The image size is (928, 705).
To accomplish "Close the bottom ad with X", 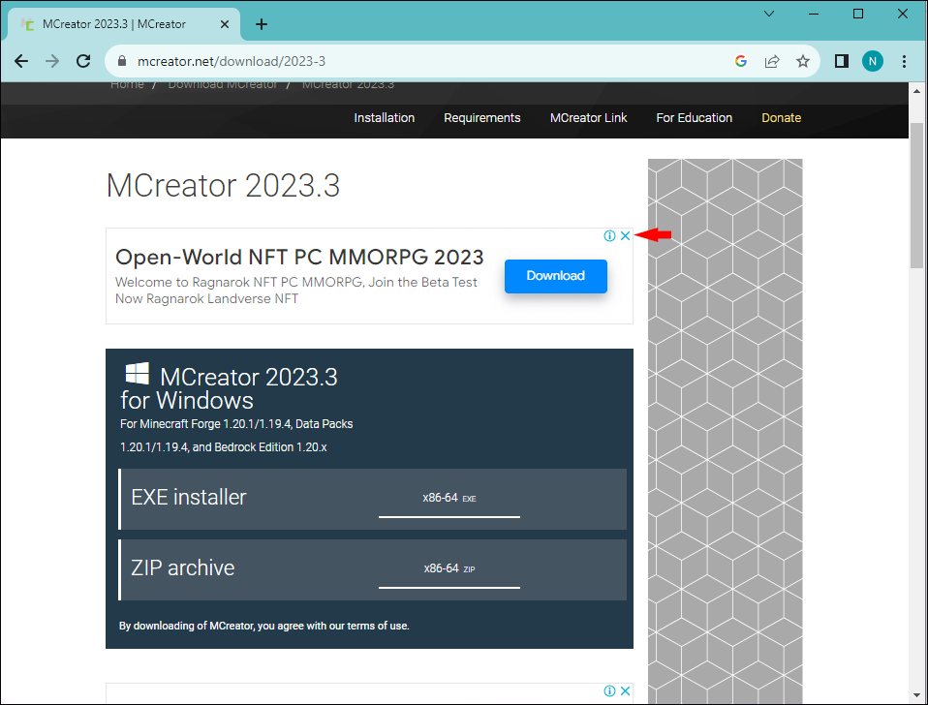I will tap(625, 690).
